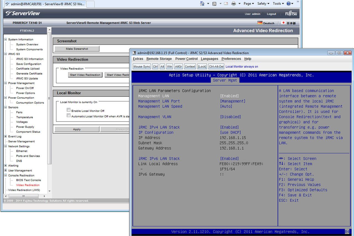The width and height of the screenshot is (354, 236).
Task: Open System Overview in navigation tree
Action: (27, 44)
